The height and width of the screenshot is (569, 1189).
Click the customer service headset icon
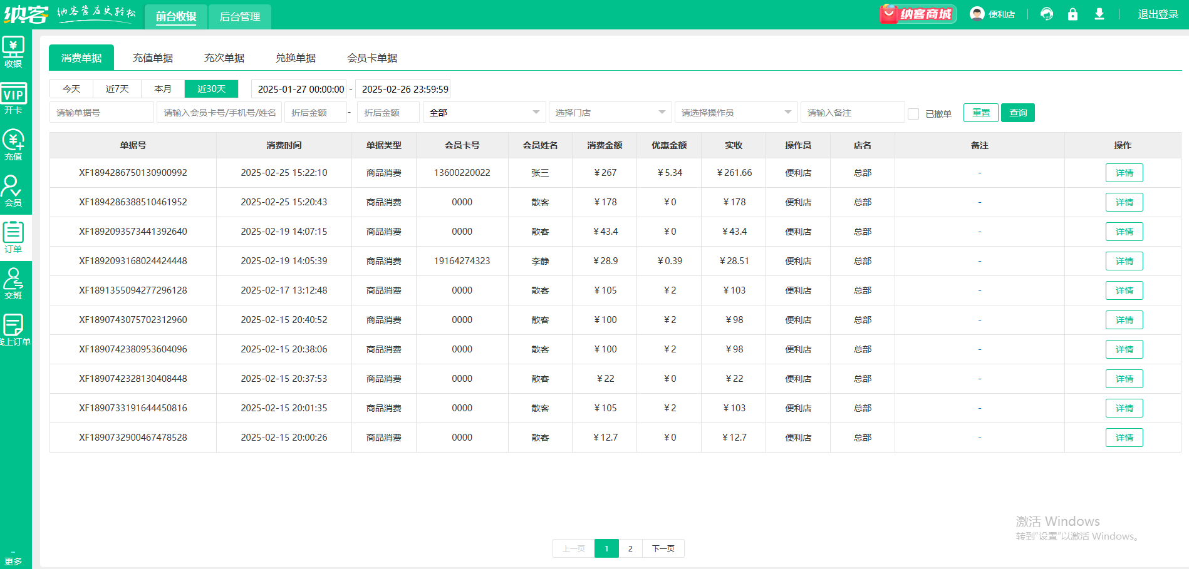tap(1046, 14)
